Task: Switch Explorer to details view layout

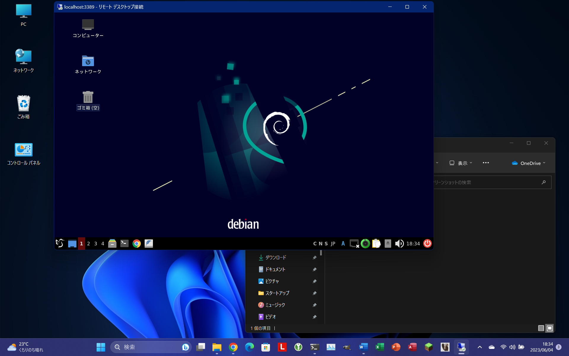Action: (x=541, y=328)
